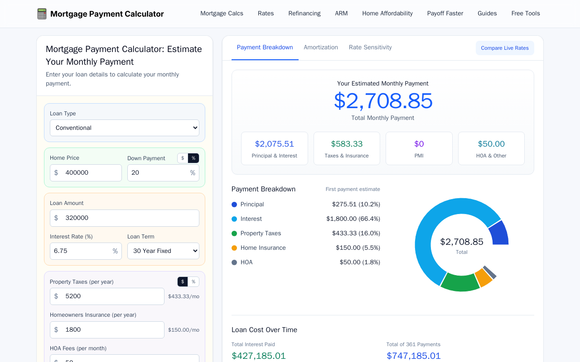Screen dimensions: 580x362
Task: Click the $1,800.00 (66.4%) interest value
Action: 353,219
